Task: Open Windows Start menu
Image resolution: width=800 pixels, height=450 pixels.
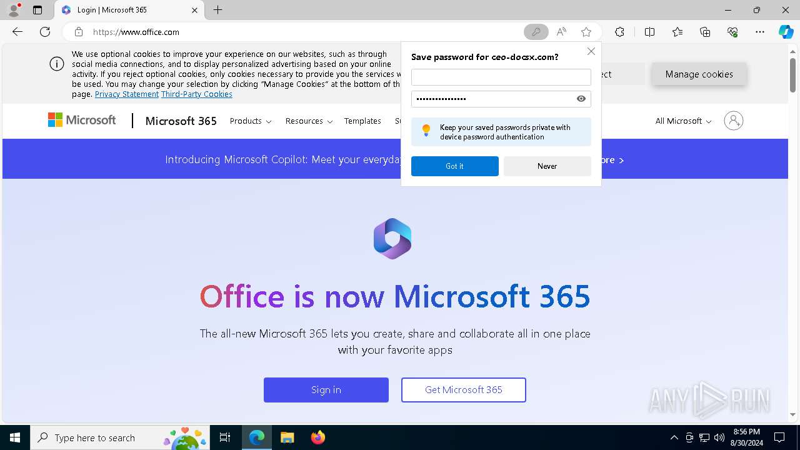Action: pyautogui.click(x=15, y=437)
